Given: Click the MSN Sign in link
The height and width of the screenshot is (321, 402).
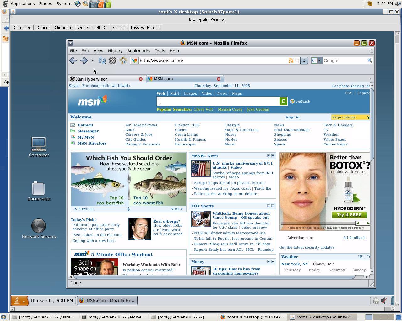Looking at the screenshot, I should click(292, 117).
